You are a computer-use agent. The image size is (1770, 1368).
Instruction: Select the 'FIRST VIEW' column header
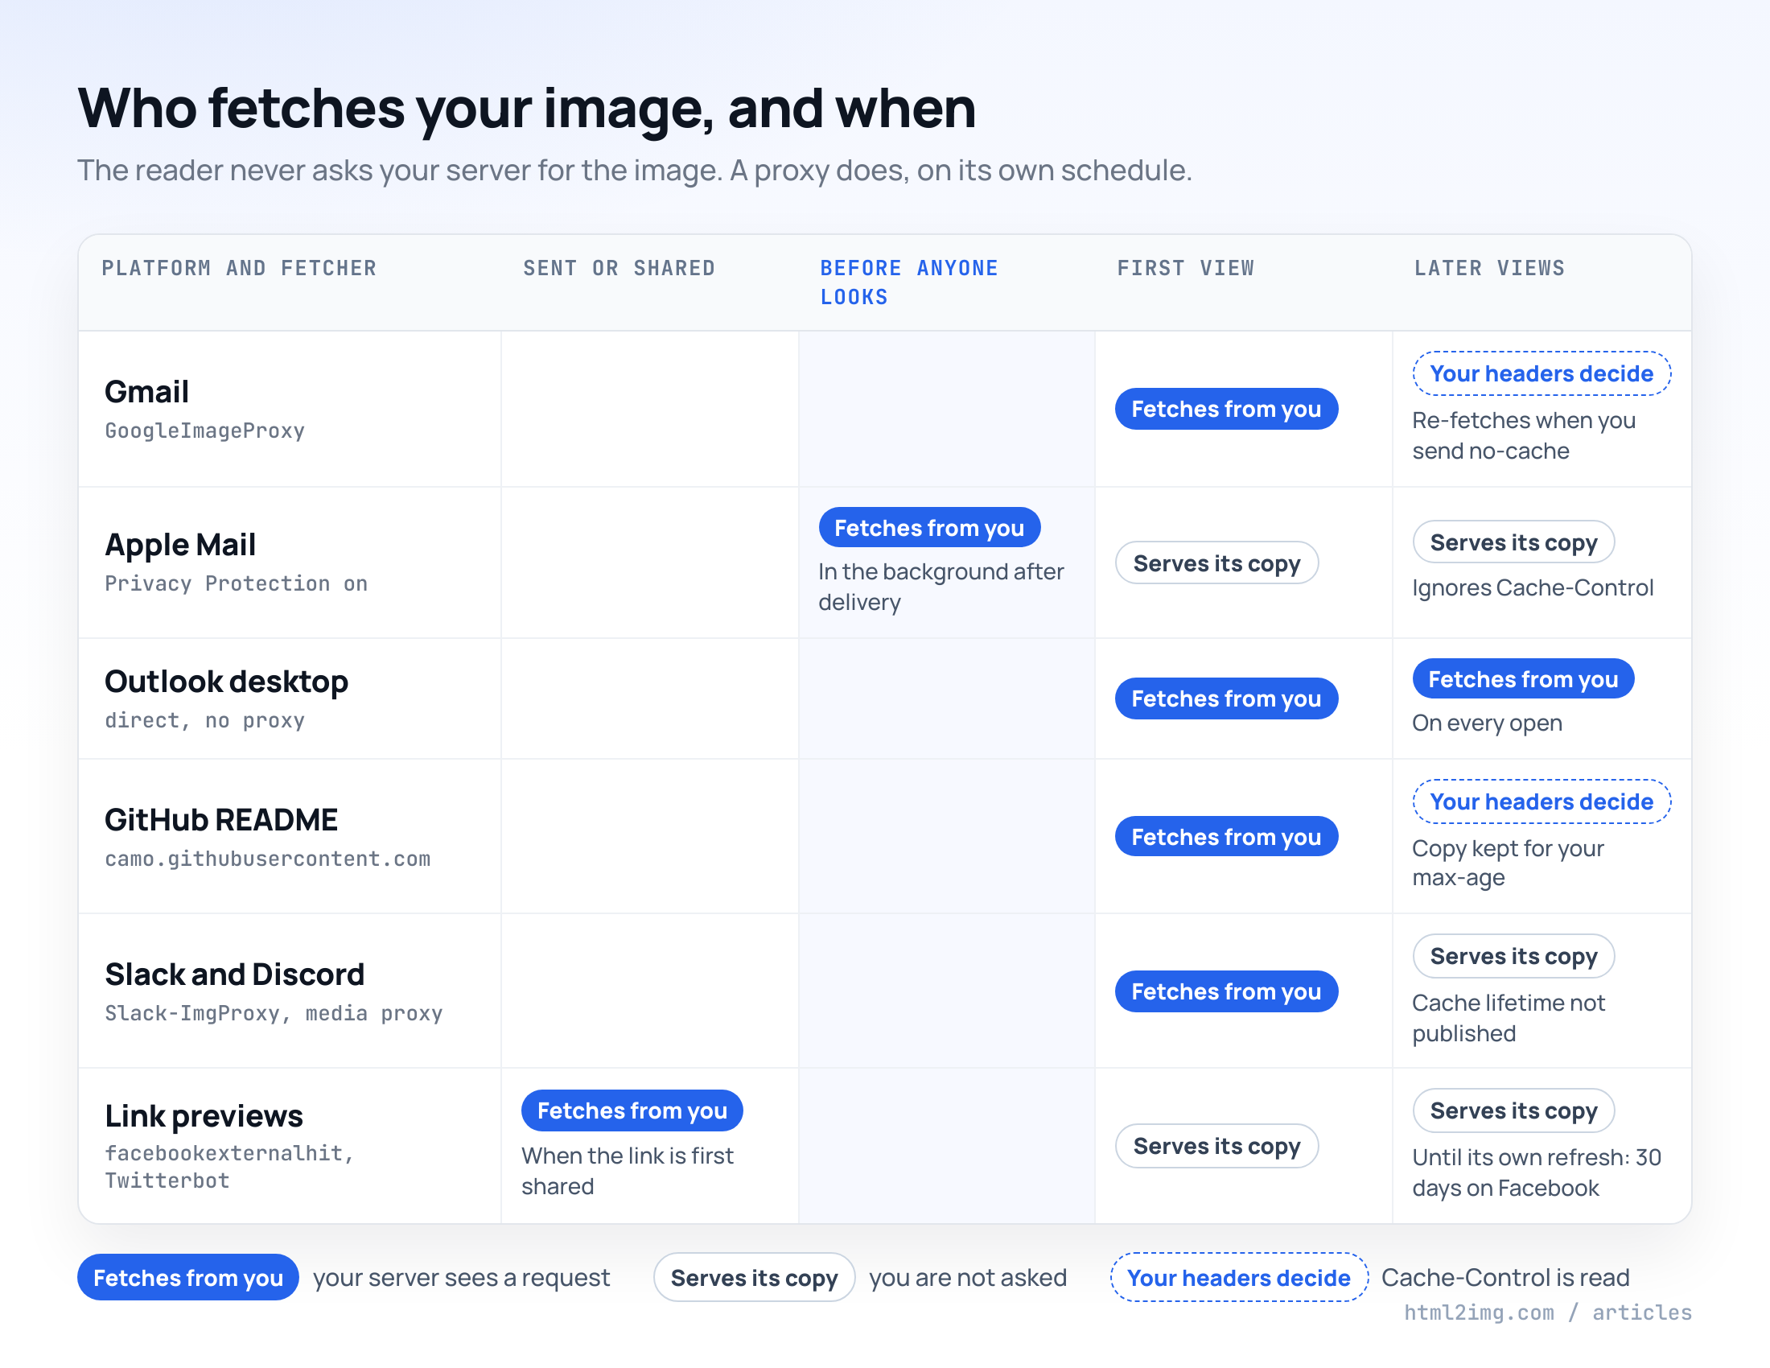[x=1186, y=268]
